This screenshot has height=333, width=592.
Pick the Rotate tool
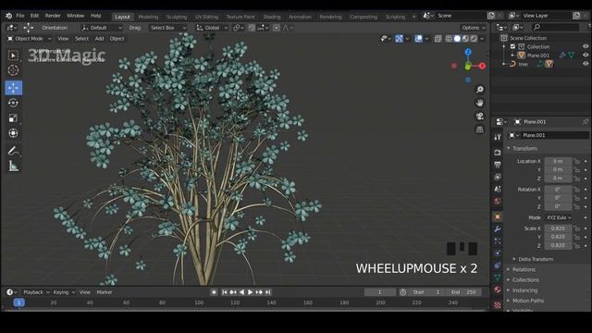click(x=13, y=103)
